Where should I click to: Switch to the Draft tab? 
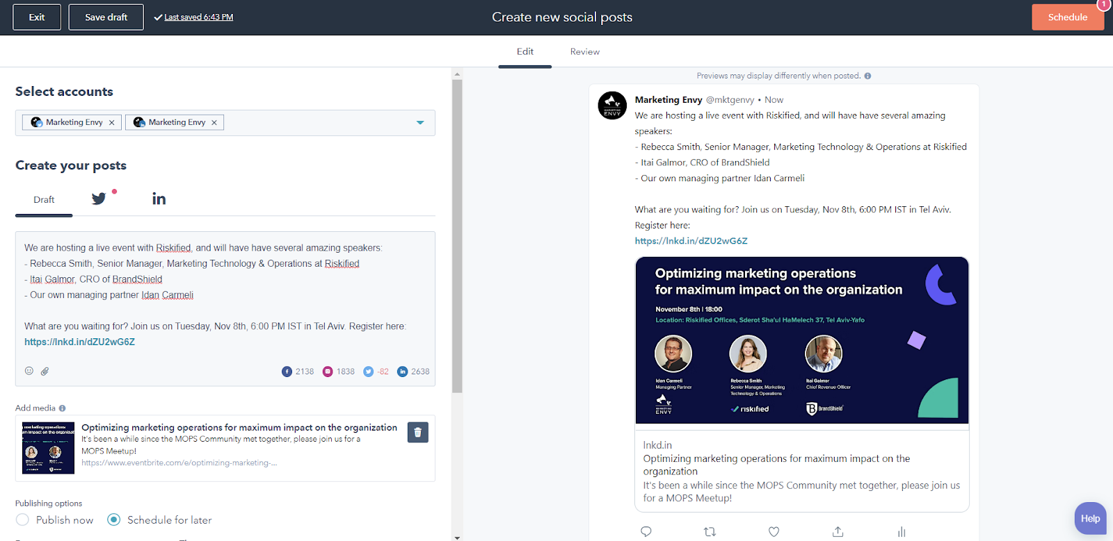coord(44,199)
